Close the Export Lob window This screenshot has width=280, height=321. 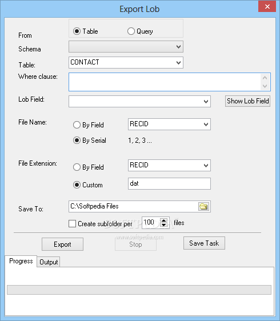[267, 6]
